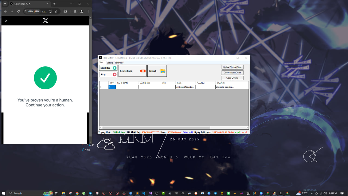This screenshot has height=196, width=348.
Task: Click the Start Reg button
Action: [x=108, y=68]
